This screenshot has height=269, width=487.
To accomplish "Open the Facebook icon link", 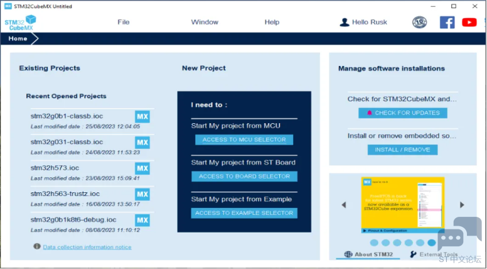I will click(x=447, y=23).
